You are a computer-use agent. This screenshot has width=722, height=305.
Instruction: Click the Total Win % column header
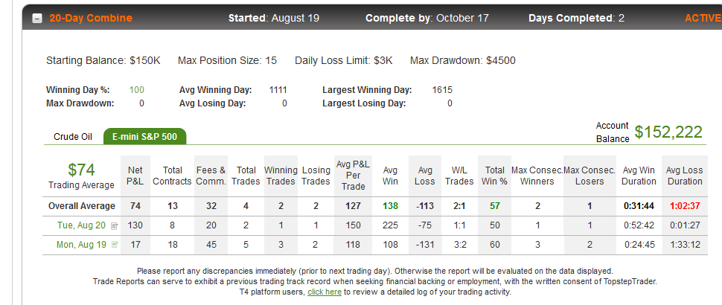coord(494,176)
